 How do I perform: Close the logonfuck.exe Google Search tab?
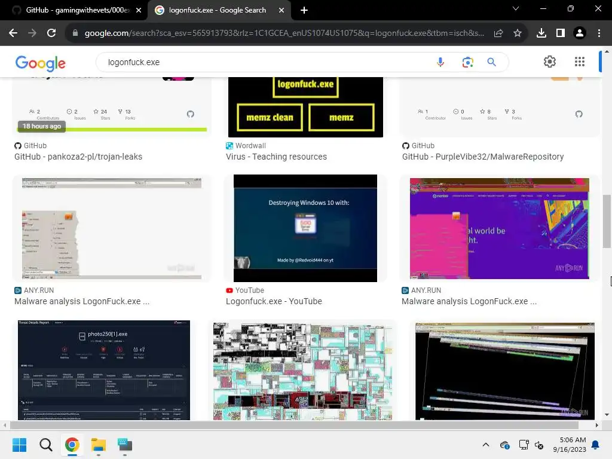pos(281,10)
